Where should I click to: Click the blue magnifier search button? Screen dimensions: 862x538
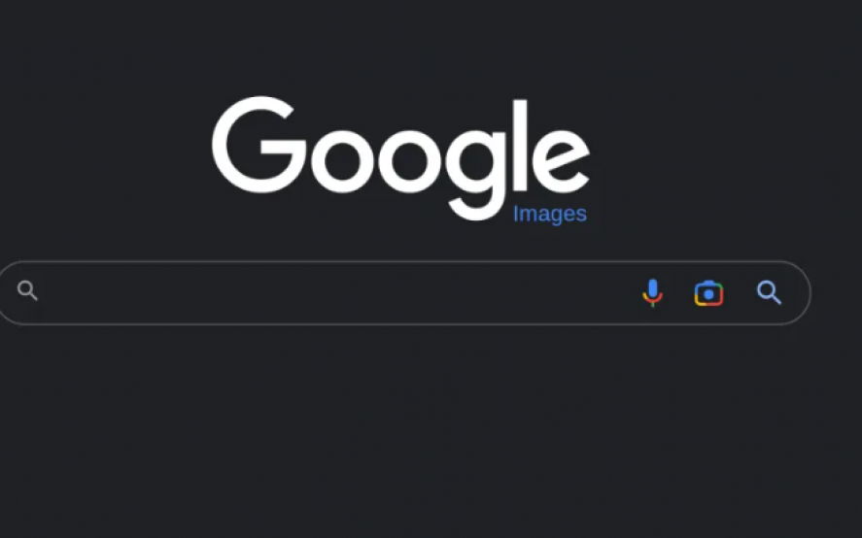coord(769,292)
